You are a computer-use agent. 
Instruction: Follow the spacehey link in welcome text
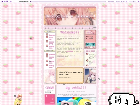click(70, 51)
